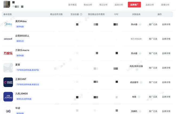Expand more categories beside 成品窗帘
Screen dimensions: 176x114
[x=141, y=82]
